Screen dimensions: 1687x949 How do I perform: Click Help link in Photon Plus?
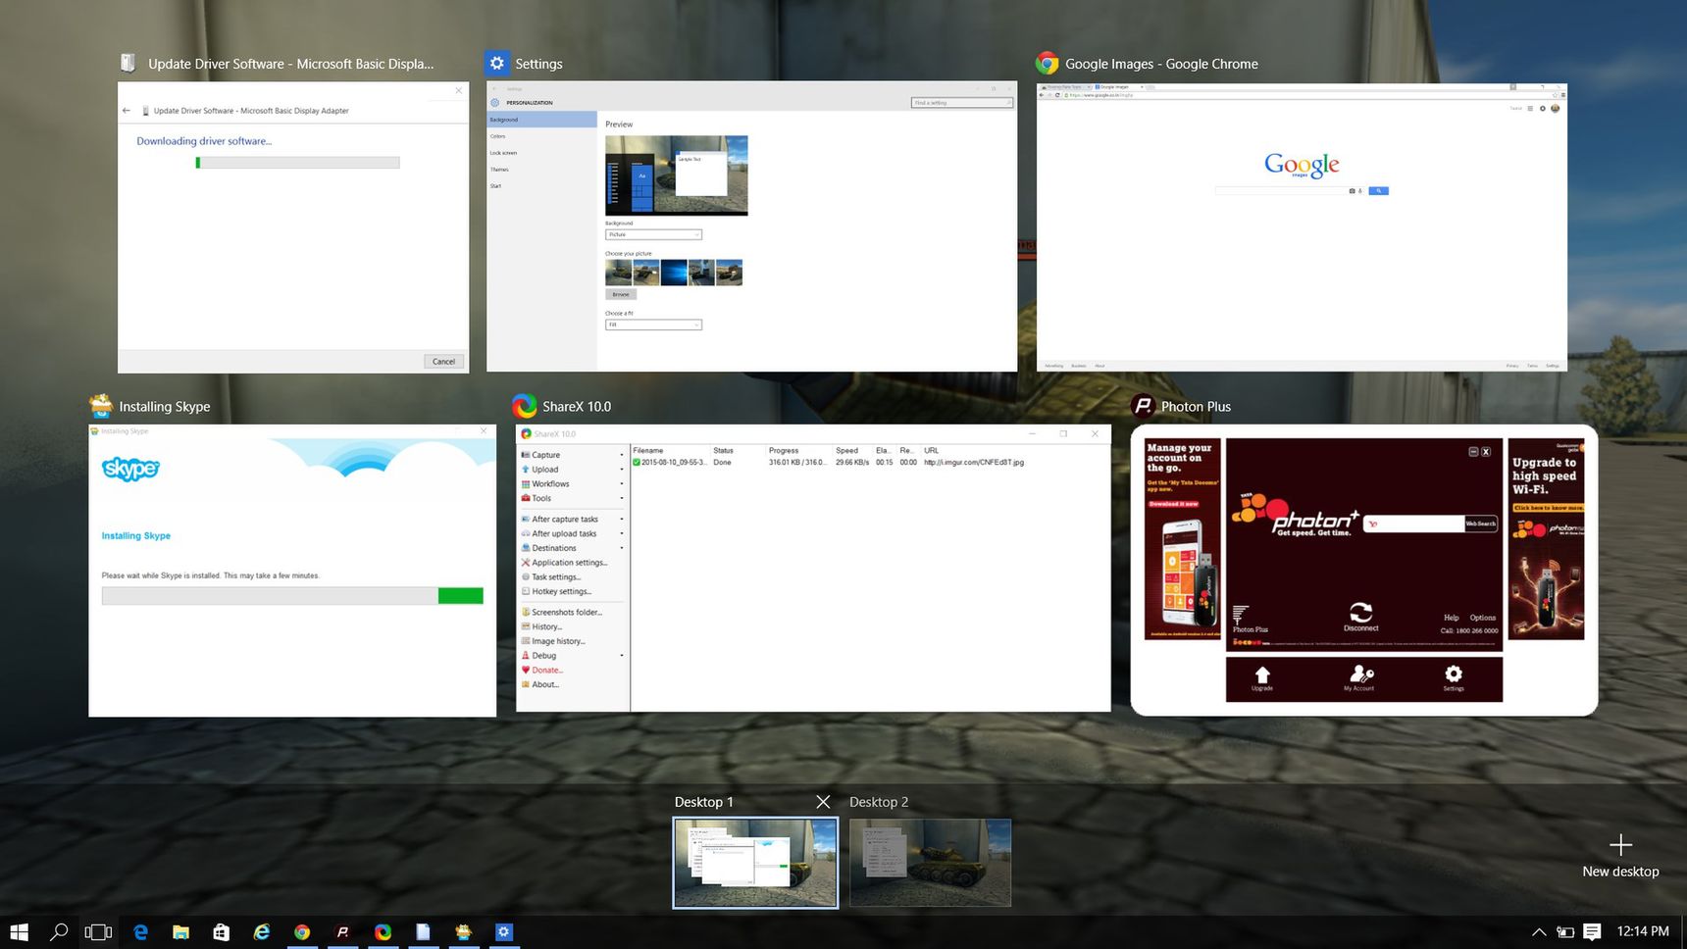click(1451, 618)
